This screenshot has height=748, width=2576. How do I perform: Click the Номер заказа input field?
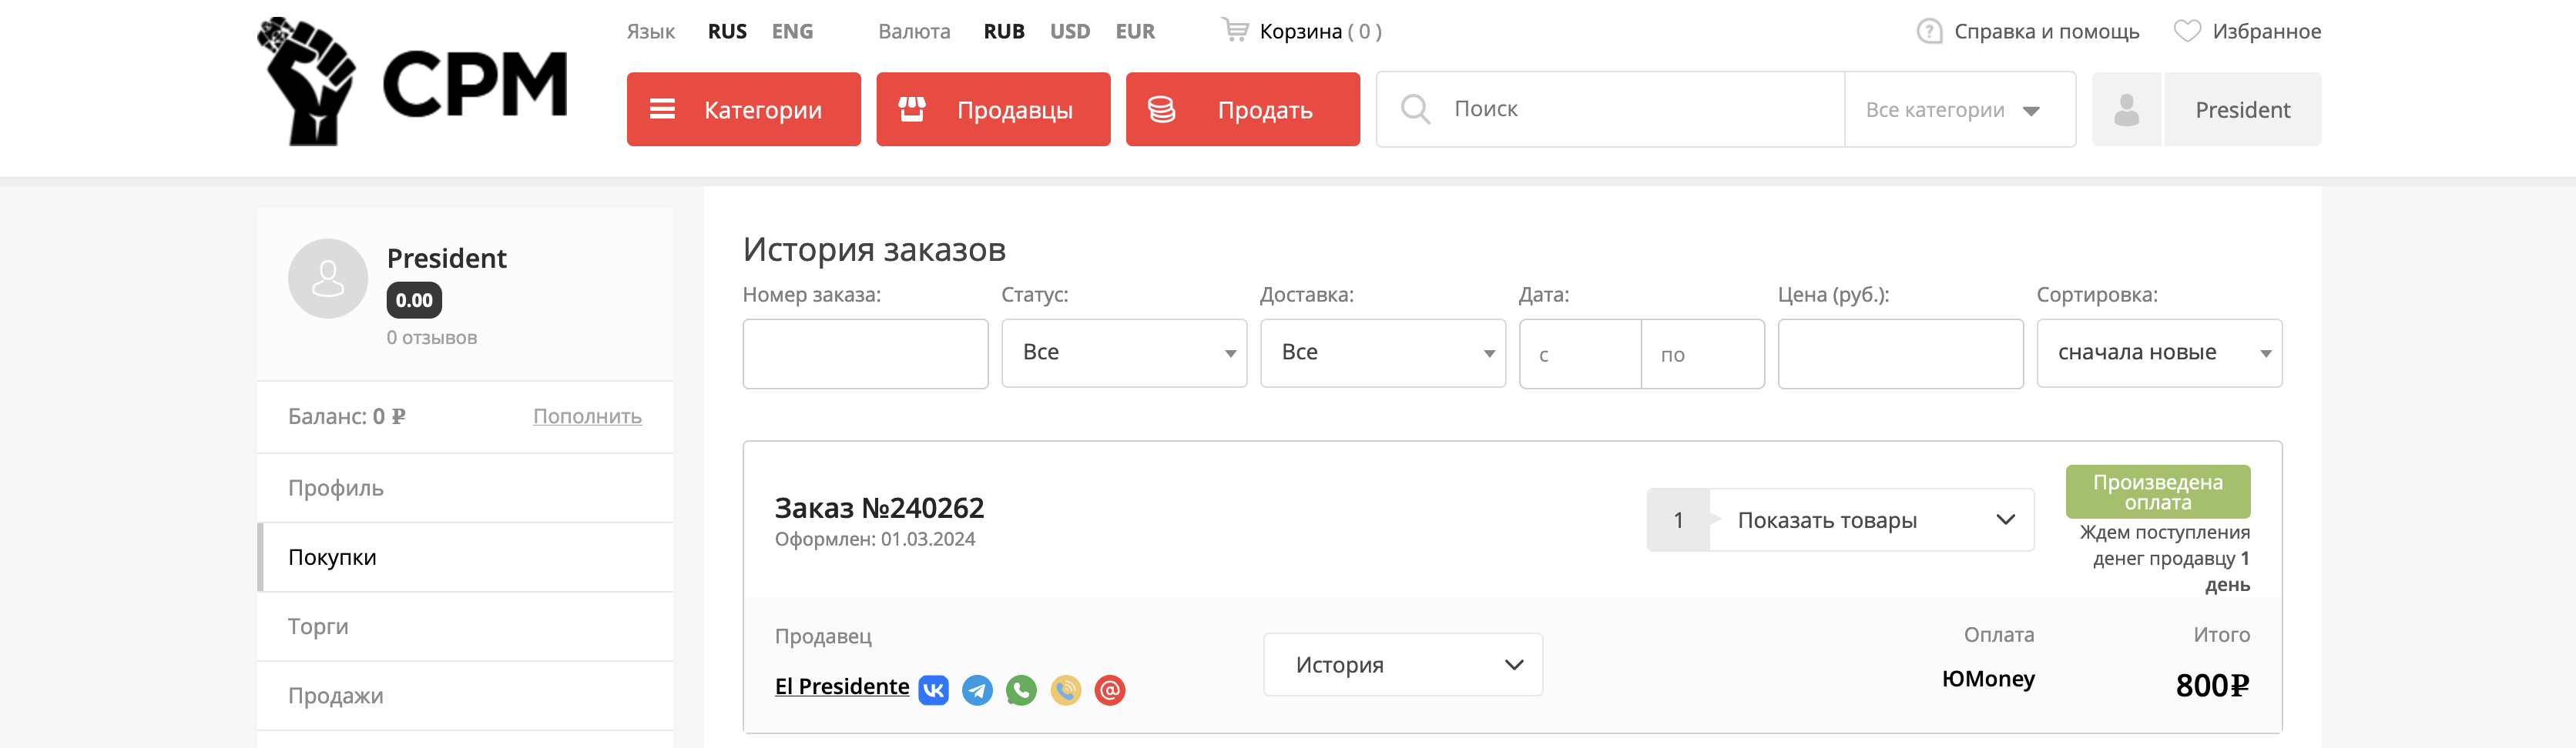tap(865, 353)
